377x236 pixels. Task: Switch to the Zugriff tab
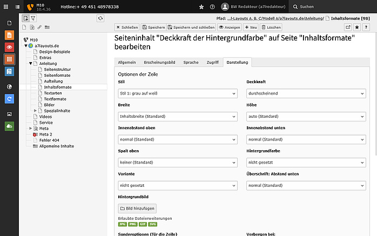[213, 62]
